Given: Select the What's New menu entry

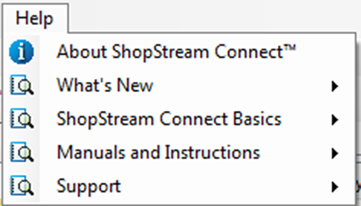Looking at the screenshot, I should (x=105, y=86).
